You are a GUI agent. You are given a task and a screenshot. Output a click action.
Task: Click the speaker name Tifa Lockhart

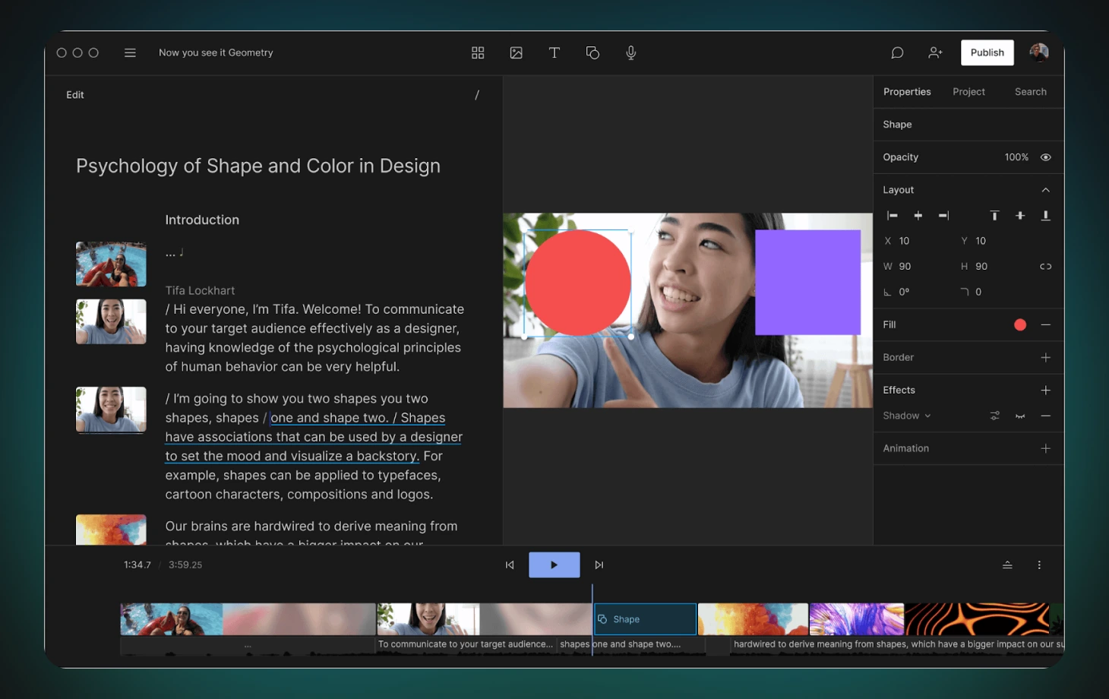[200, 290]
